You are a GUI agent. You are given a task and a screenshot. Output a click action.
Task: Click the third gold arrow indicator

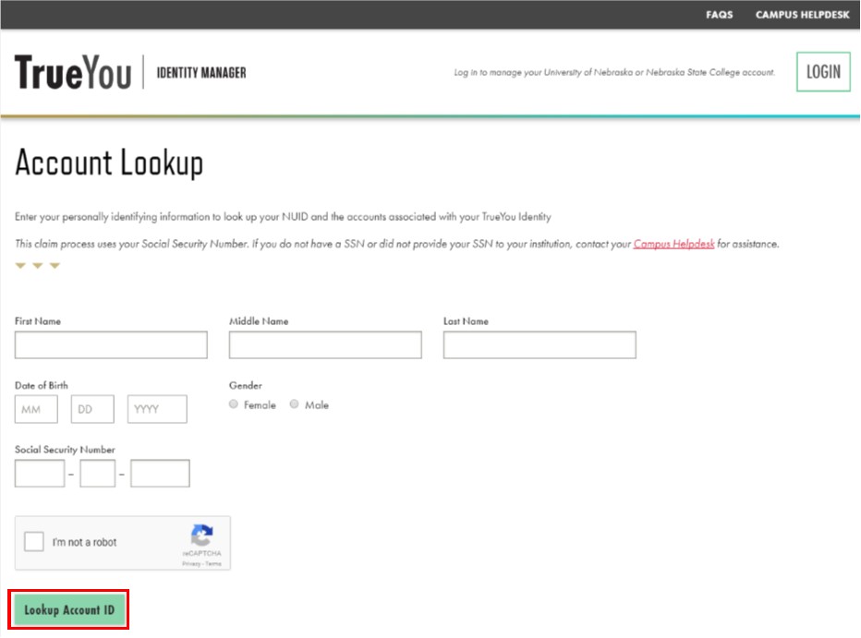[x=55, y=265]
